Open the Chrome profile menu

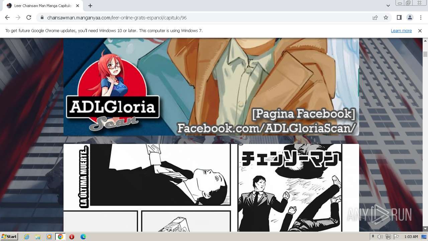pos(410,17)
